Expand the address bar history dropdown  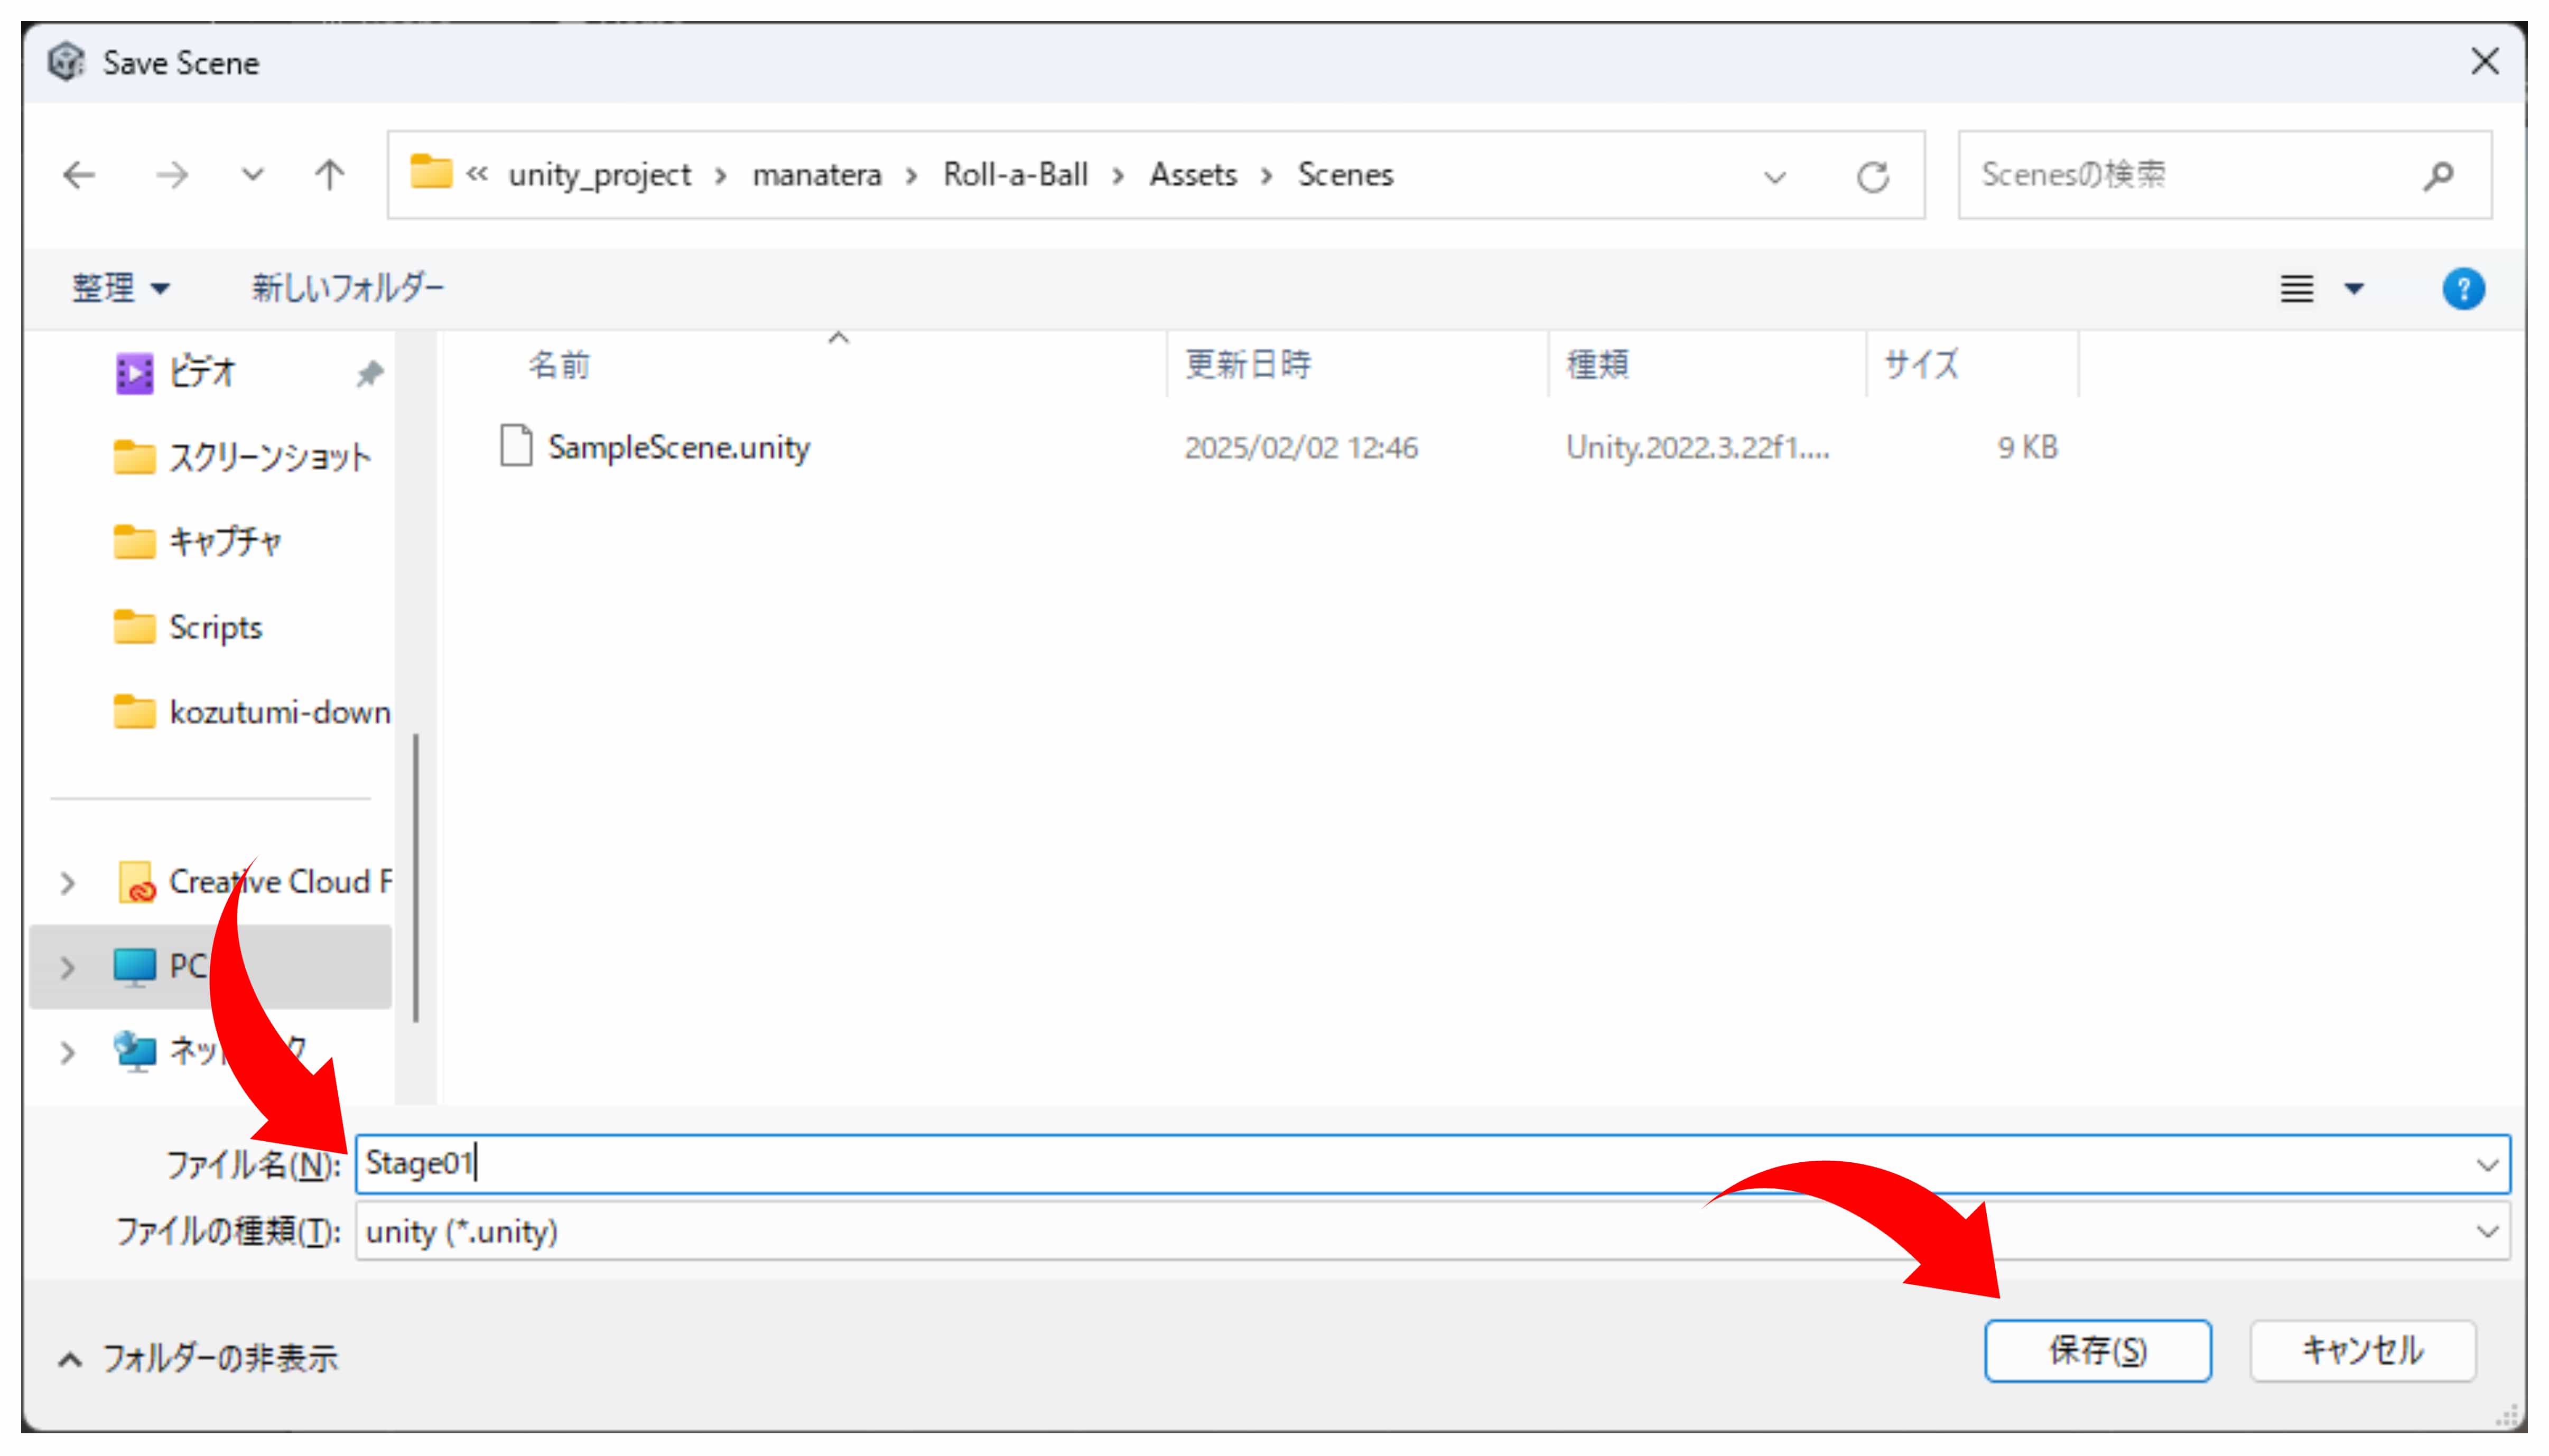tap(1775, 177)
